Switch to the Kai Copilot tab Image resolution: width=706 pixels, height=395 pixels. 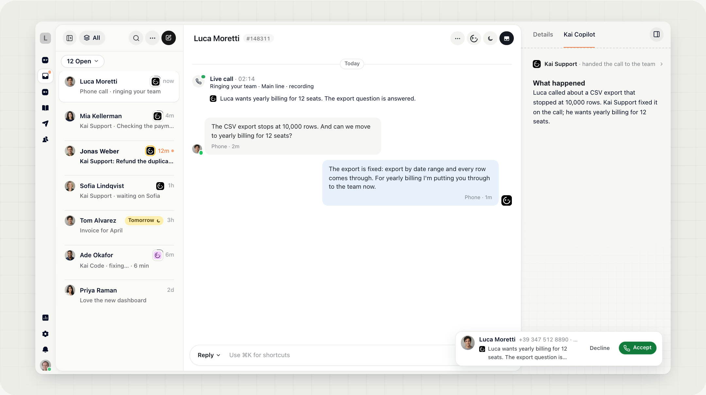click(579, 35)
